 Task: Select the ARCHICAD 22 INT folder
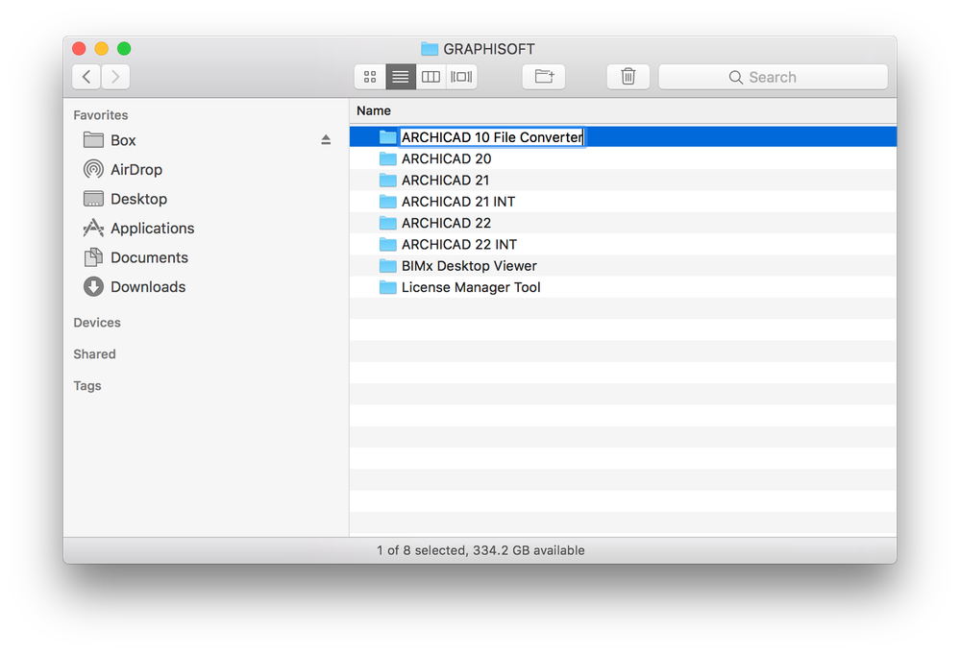pyautogui.click(x=623, y=244)
